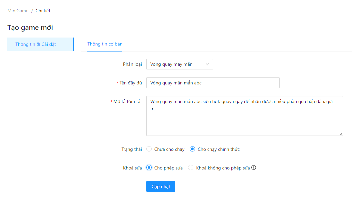Click the info icon beside lock option

[254, 168]
